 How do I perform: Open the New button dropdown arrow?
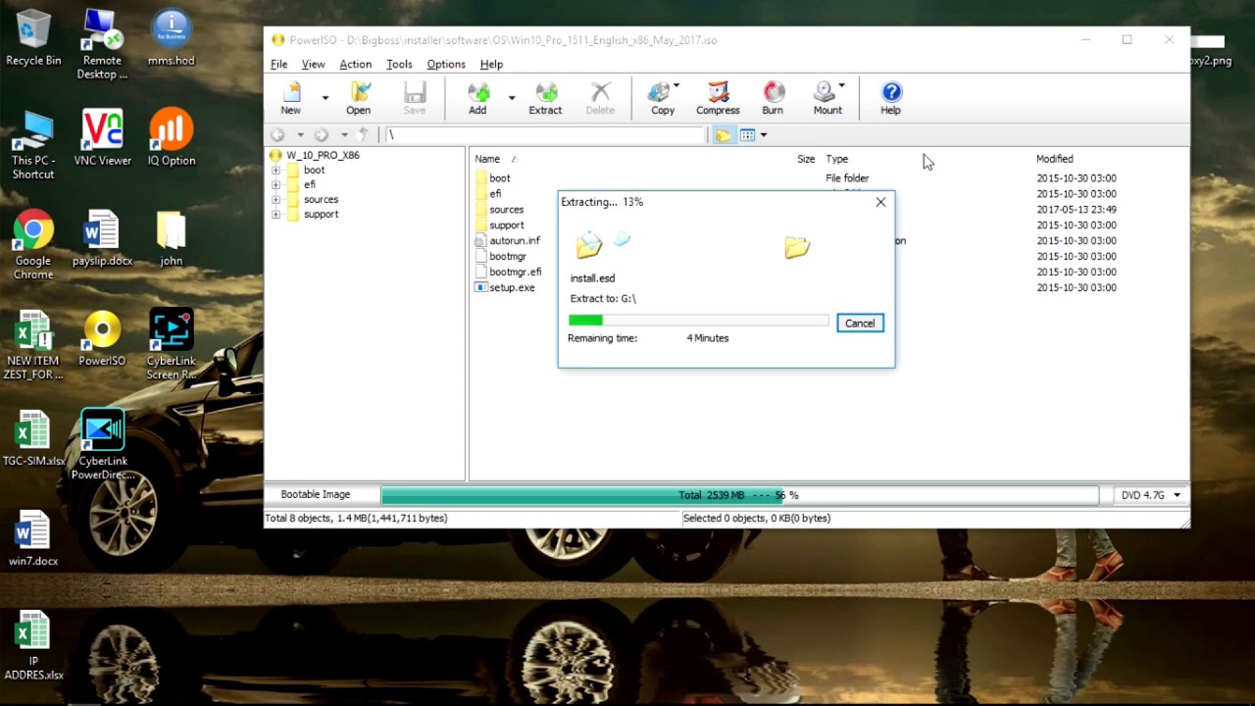pos(325,98)
